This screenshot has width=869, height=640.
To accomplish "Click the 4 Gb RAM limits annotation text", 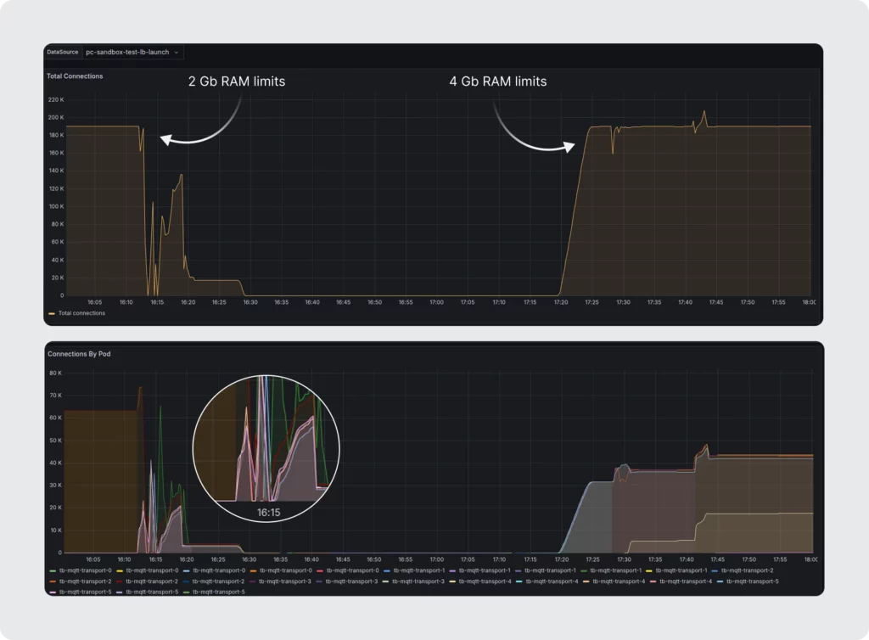I will tap(497, 81).
